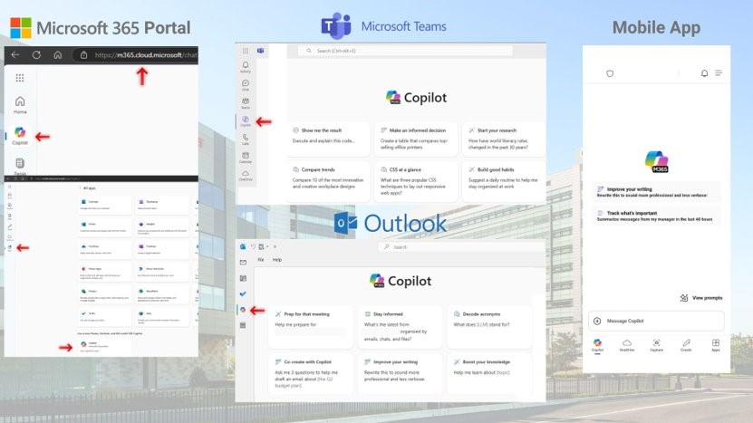Viewport: 753px width, 423px height.
Task: Open the File menu in Outlook
Action: click(261, 260)
